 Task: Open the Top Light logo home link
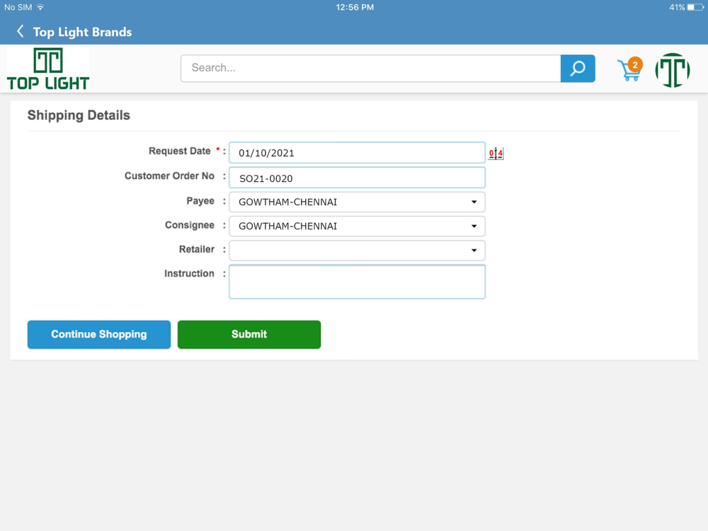pos(48,69)
